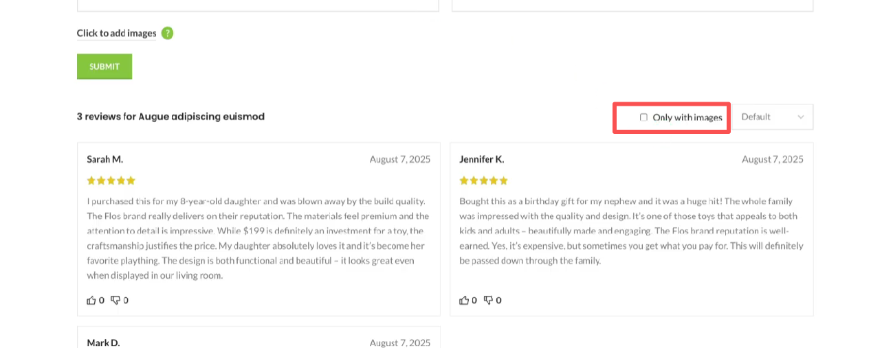Enable the Only with images checkbox
Image resolution: width=893 pixels, height=348 pixels.
[x=643, y=117]
